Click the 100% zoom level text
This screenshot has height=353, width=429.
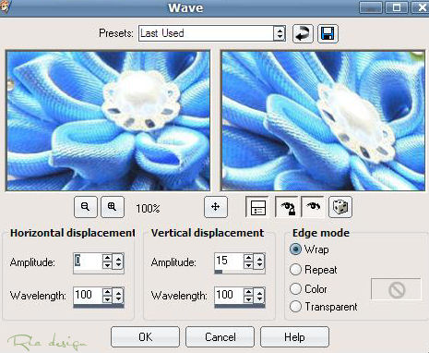coord(148,209)
